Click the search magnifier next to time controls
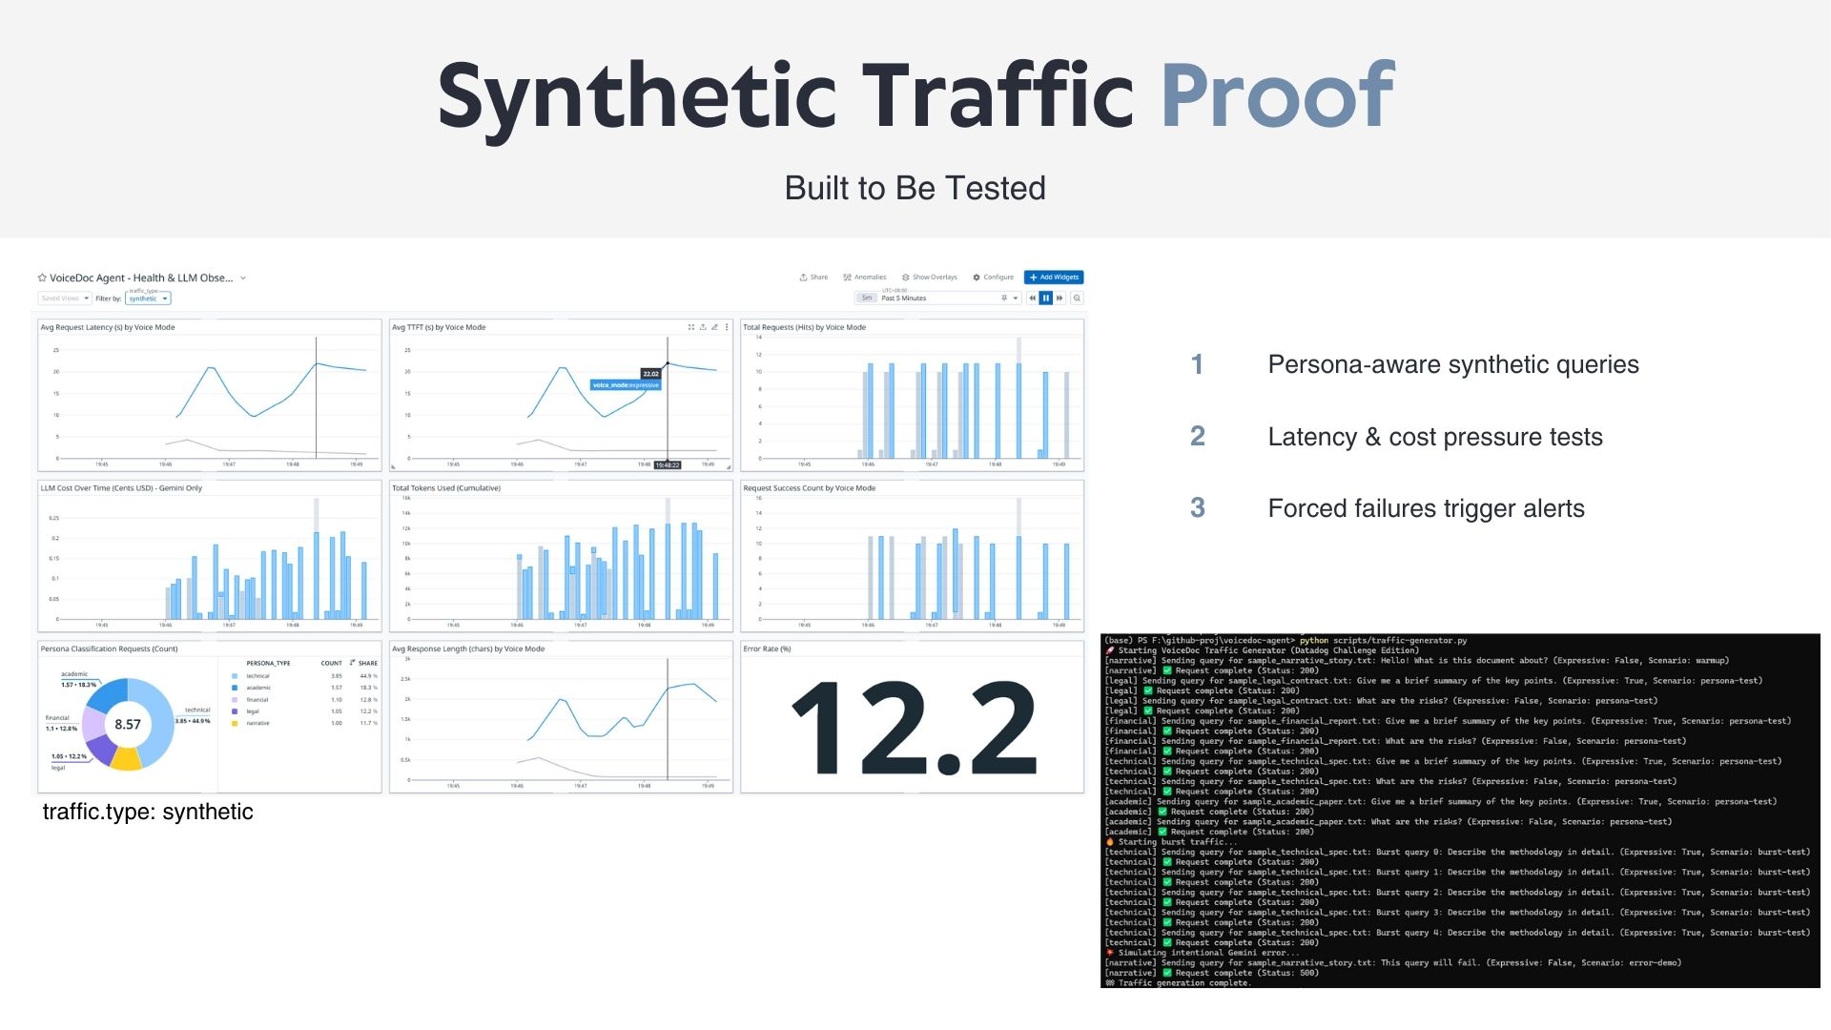Image resolution: width=1831 pixels, height=1030 pixels. [1077, 299]
